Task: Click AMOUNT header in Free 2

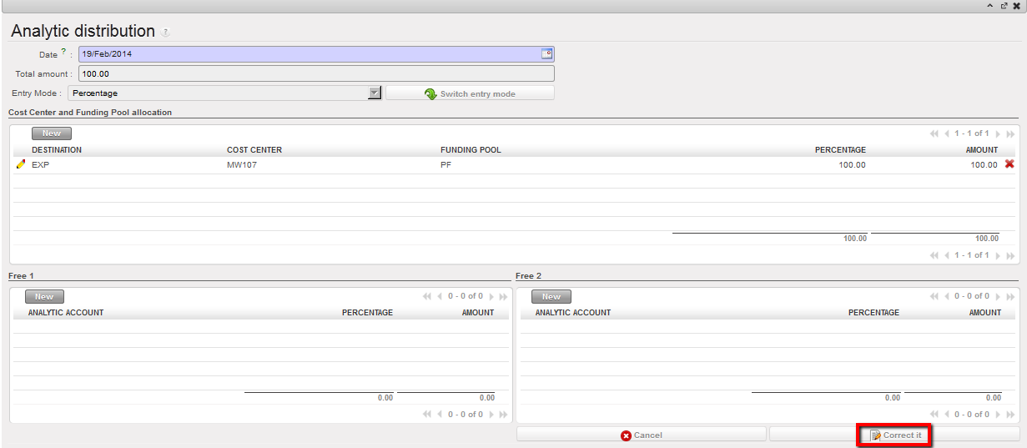Action: (985, 313)
